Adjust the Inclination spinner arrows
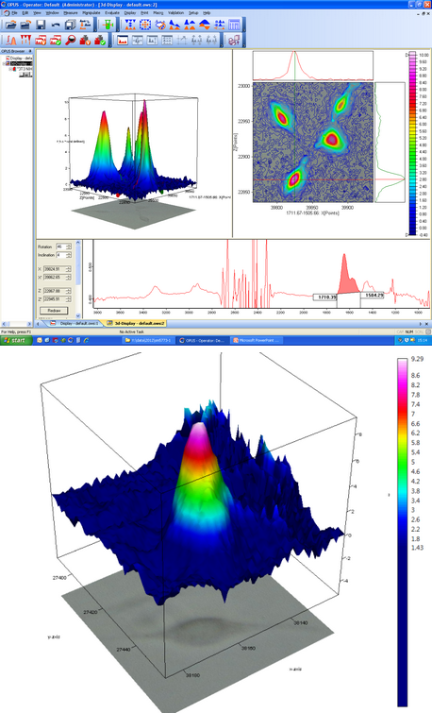Screen dimensions: 432x713 click(x=69, y=255)
